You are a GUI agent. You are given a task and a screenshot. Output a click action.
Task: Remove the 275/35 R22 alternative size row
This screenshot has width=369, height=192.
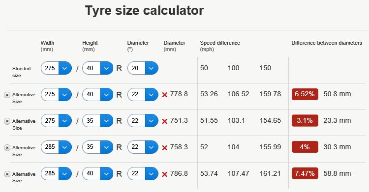[7, 121]
